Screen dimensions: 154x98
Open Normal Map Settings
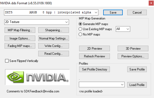pos(53,38)
